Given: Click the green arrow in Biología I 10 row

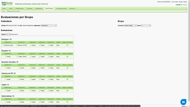Looking at the screenshot, I should pos(67,45).
